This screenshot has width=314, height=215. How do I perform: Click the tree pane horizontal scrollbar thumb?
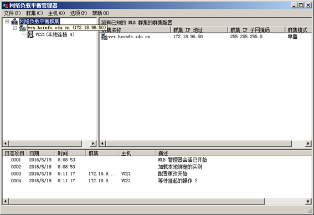pos(45,144)
